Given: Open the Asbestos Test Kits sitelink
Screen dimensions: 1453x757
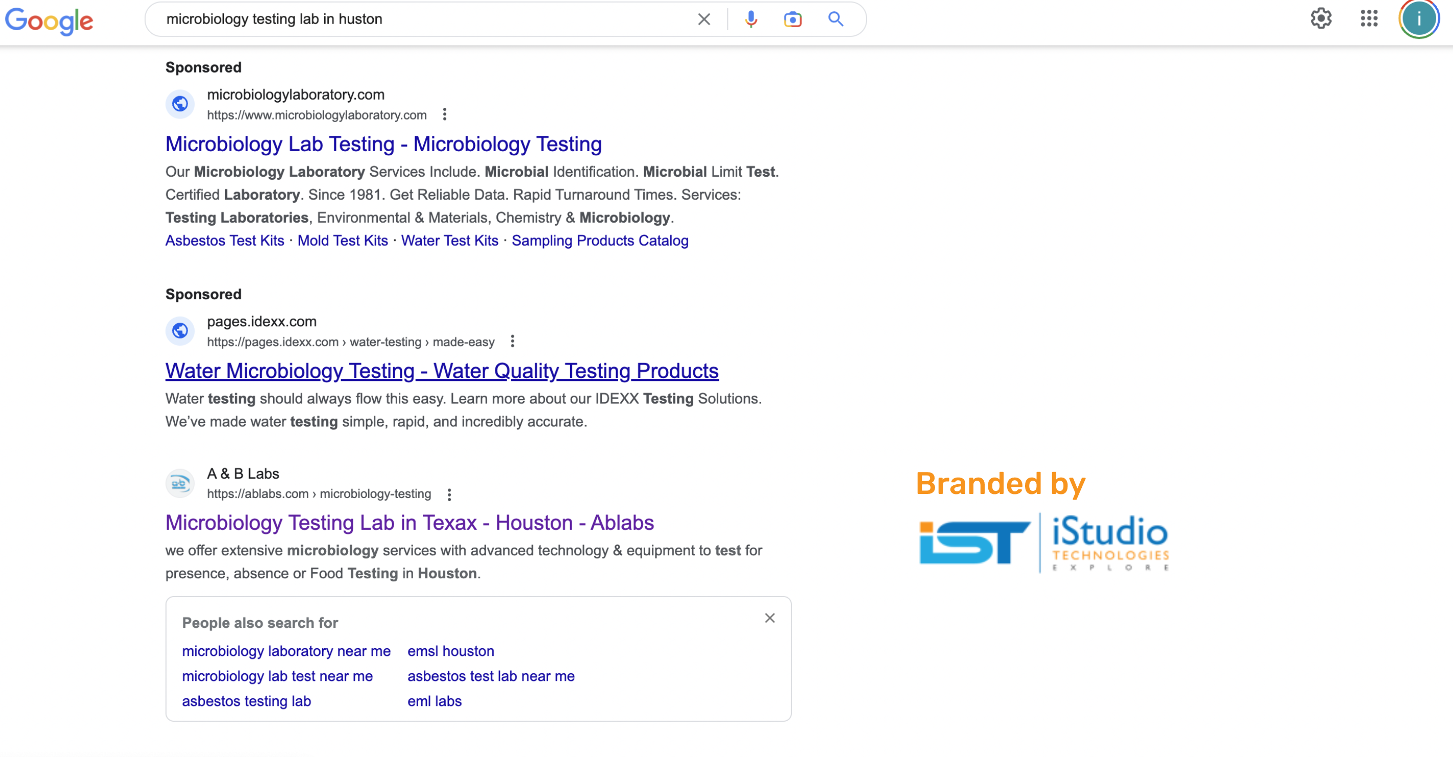Looking at the screenshot, I should [x=224, y=241].
